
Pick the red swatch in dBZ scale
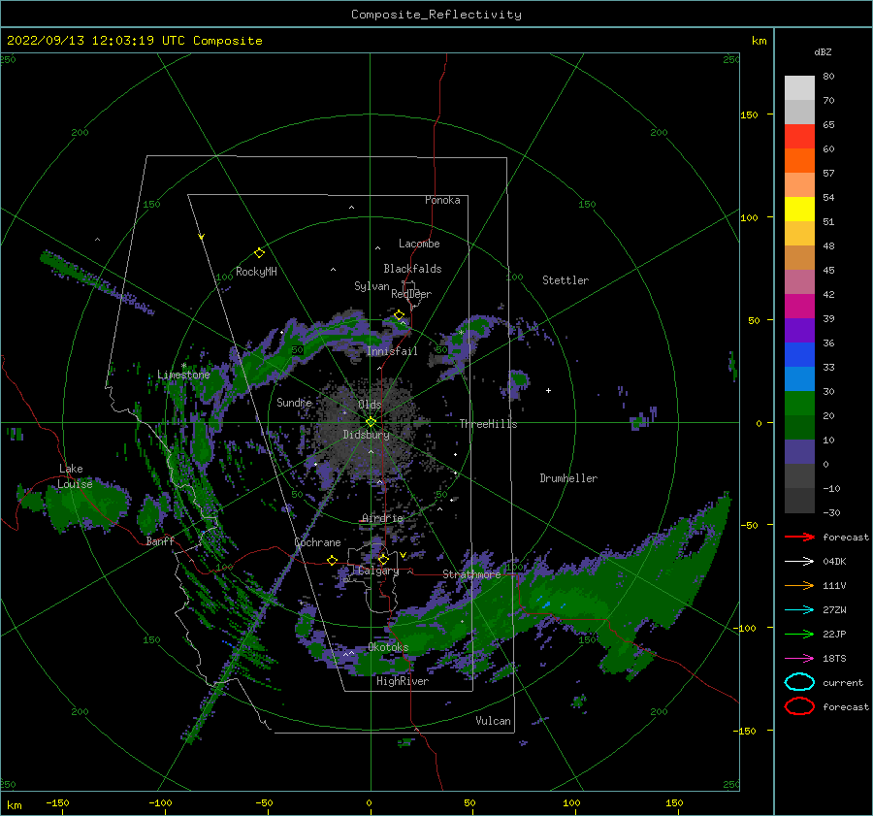(799, 137)
